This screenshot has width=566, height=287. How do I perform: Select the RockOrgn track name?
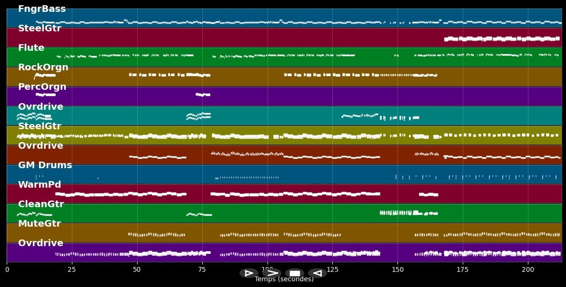coord(43,67)
